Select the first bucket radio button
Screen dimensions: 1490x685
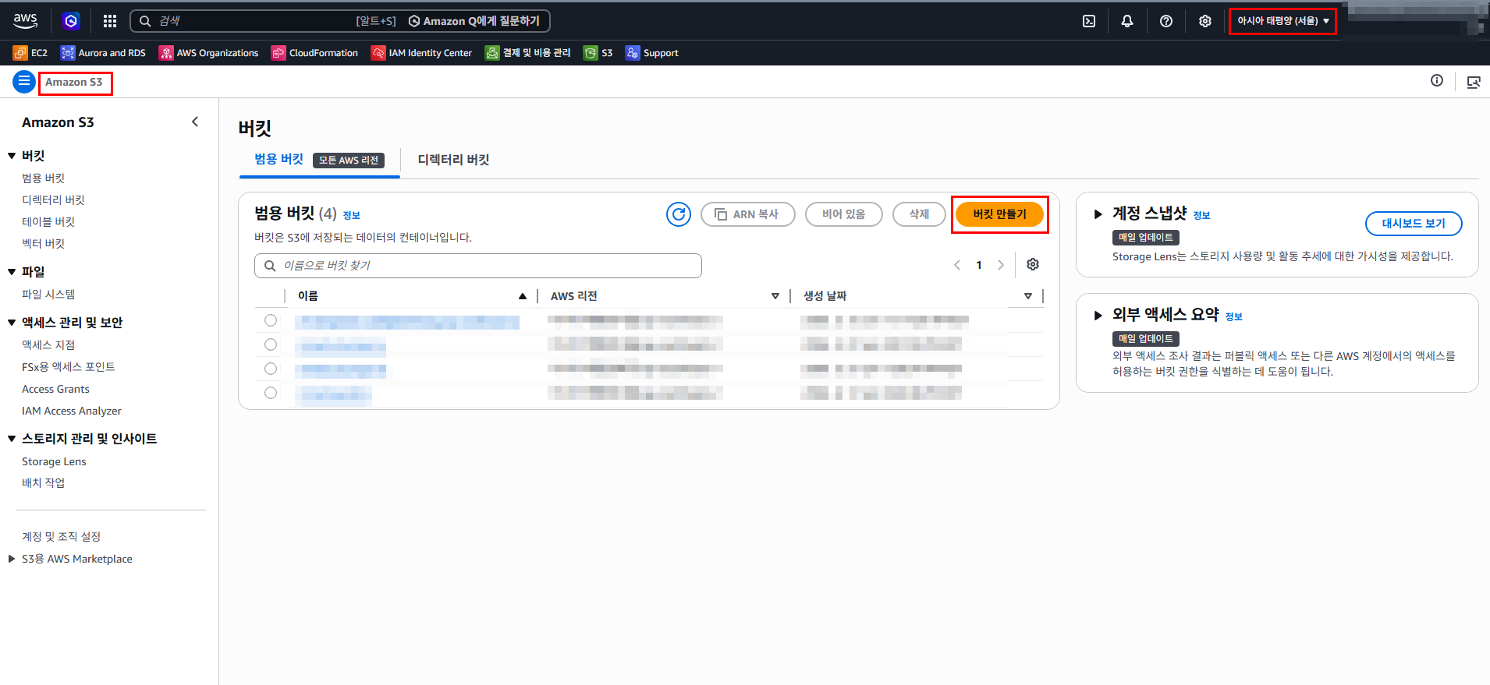pyautogui.click(x=271, y=320)
